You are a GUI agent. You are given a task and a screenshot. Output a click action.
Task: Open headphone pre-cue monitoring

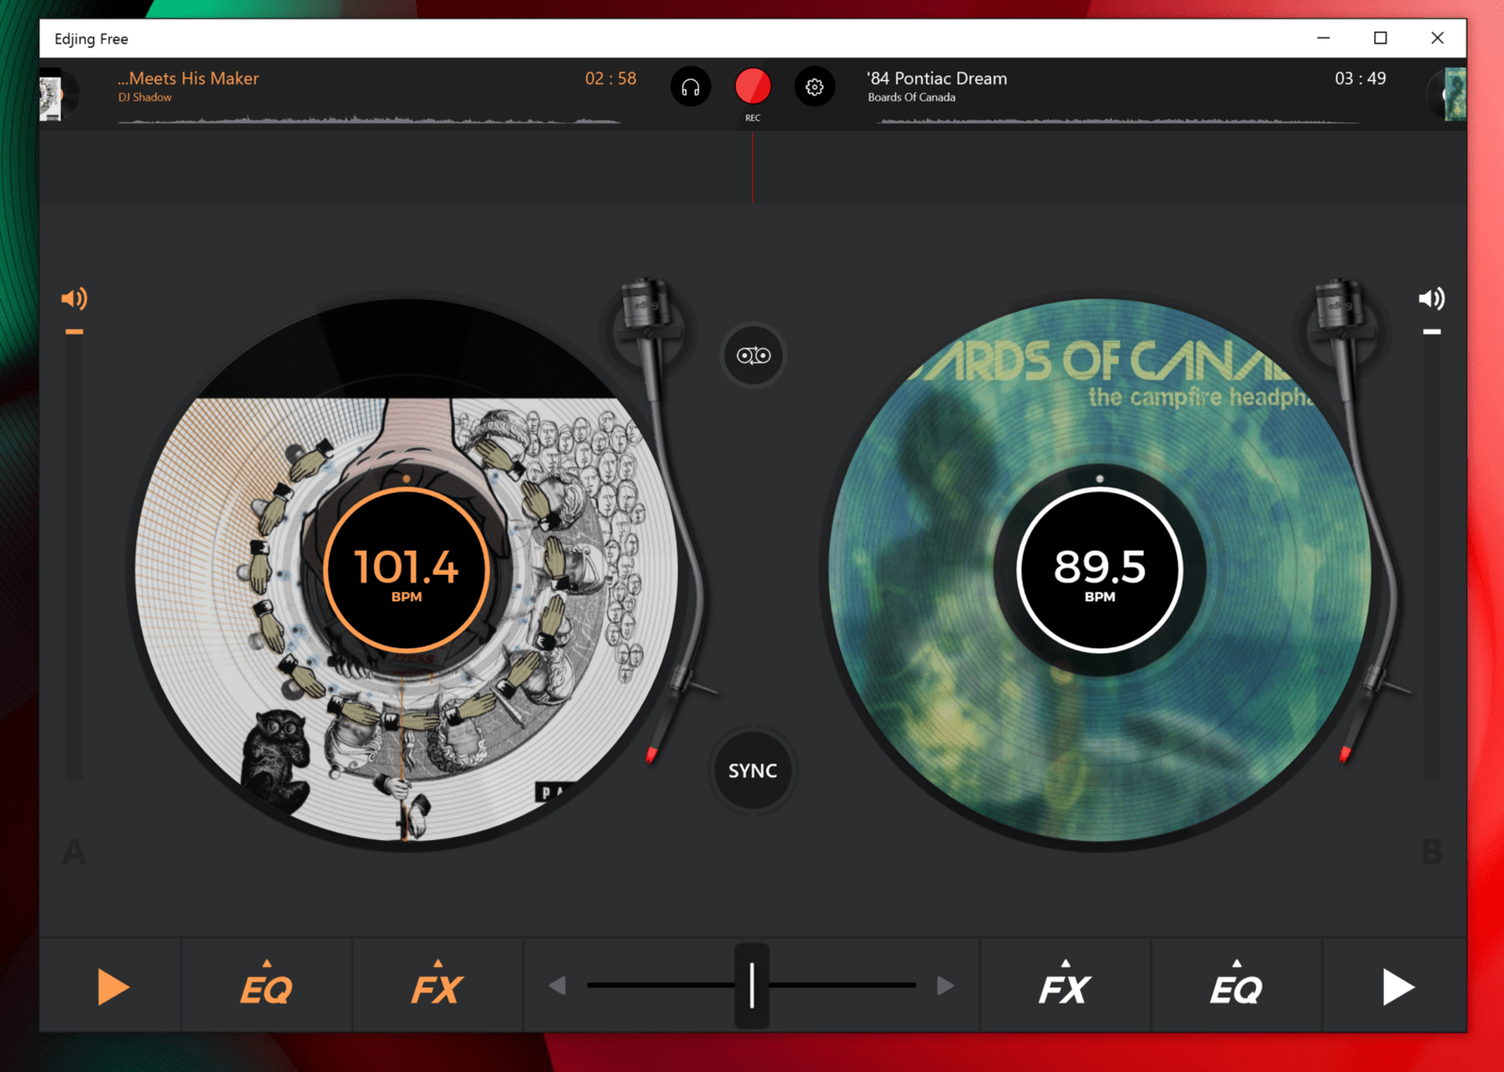pyautogui.click(x=691, y=87)
